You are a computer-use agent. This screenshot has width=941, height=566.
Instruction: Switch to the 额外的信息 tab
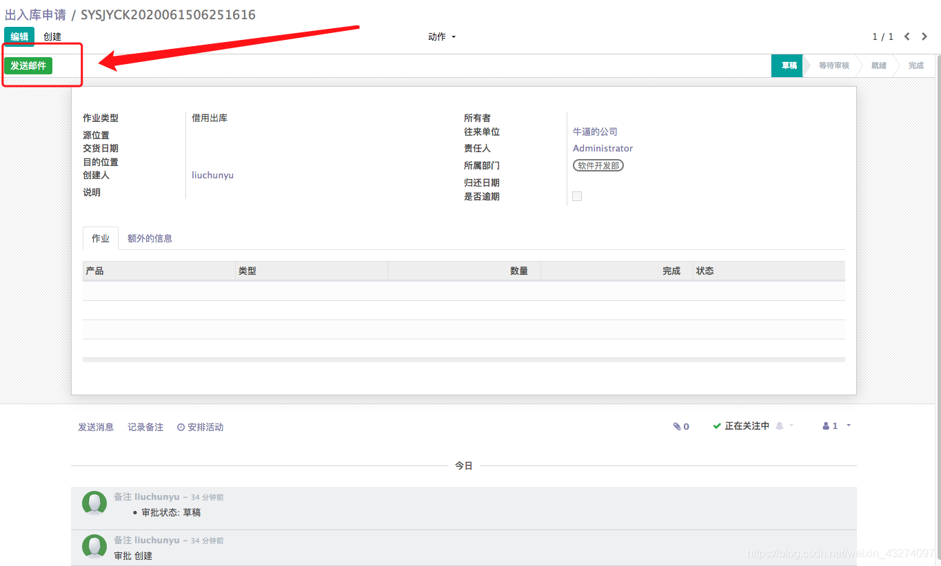tap(150, 238)
